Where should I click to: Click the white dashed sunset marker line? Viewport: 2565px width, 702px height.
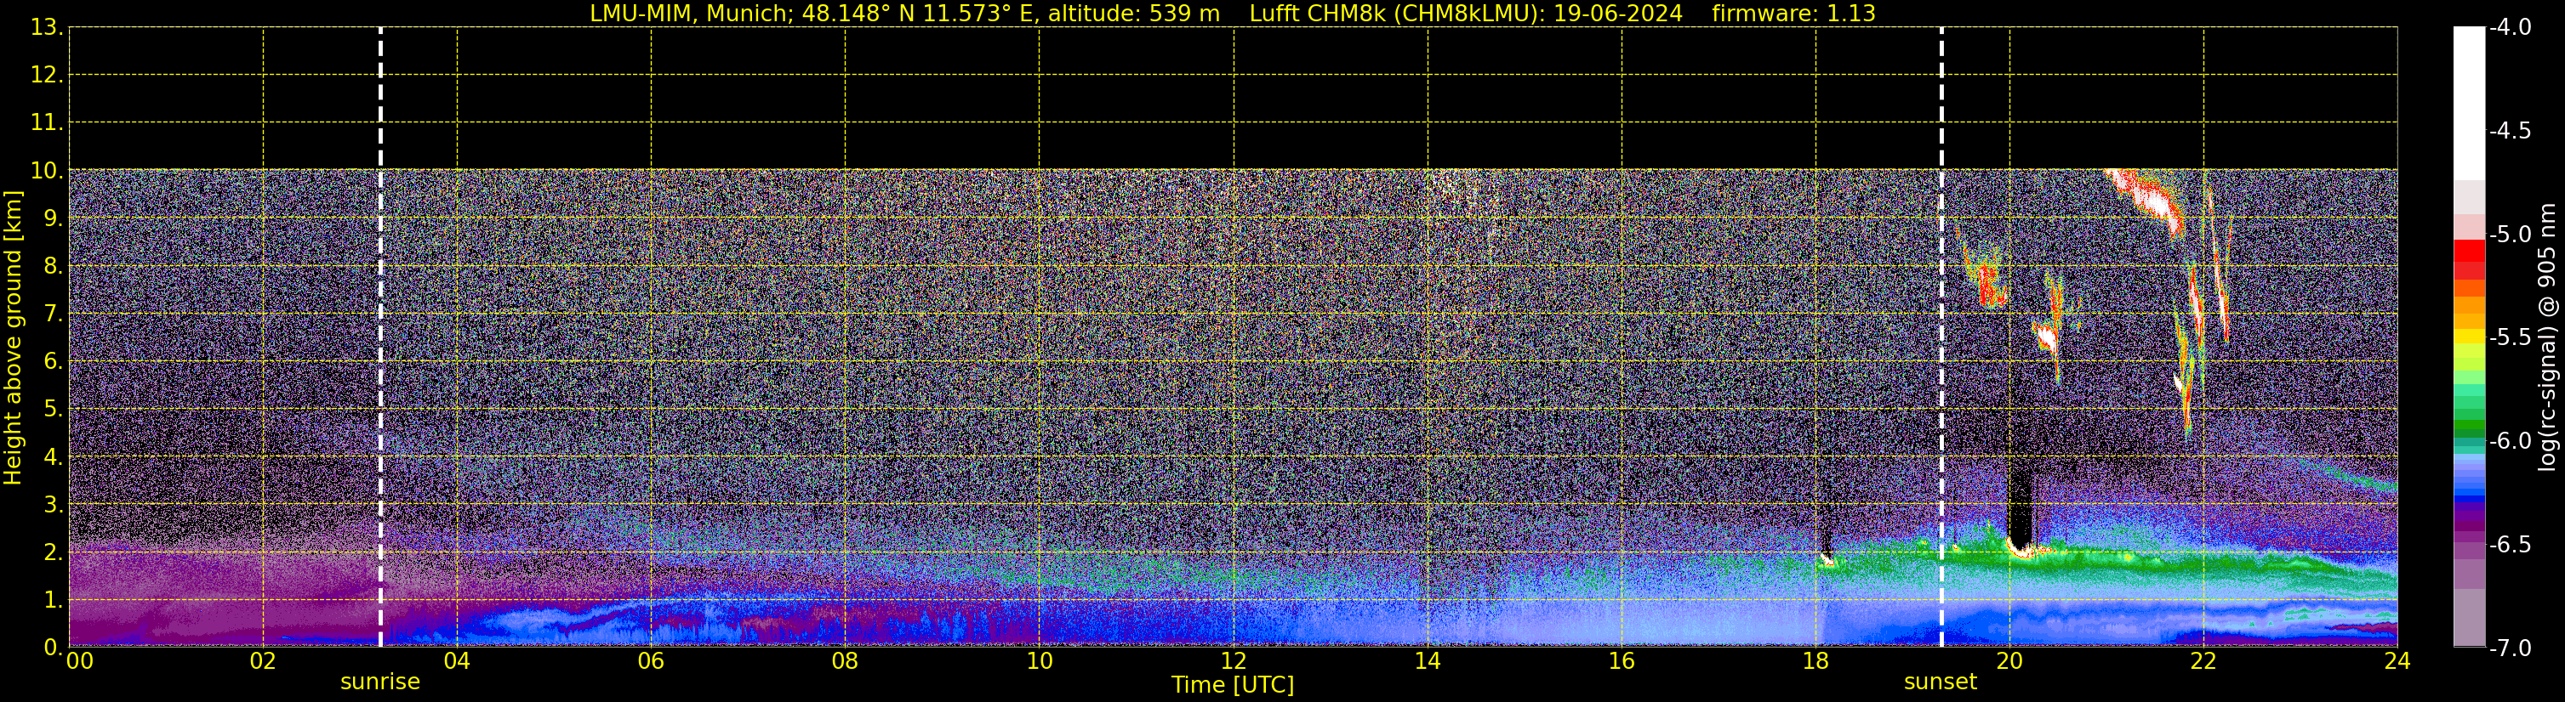pyautogui.click(x=1941, y=338)
